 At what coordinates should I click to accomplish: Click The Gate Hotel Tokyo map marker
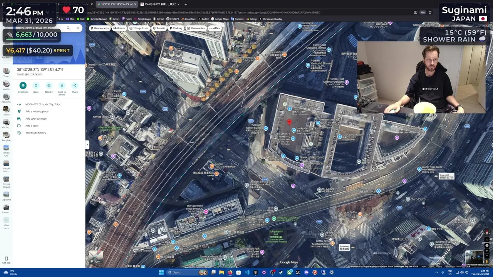(206, 212)
